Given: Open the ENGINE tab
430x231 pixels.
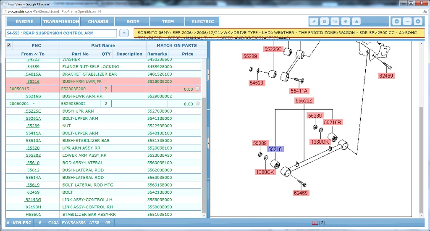Looking at the screenshot, I should click(24, 21).
